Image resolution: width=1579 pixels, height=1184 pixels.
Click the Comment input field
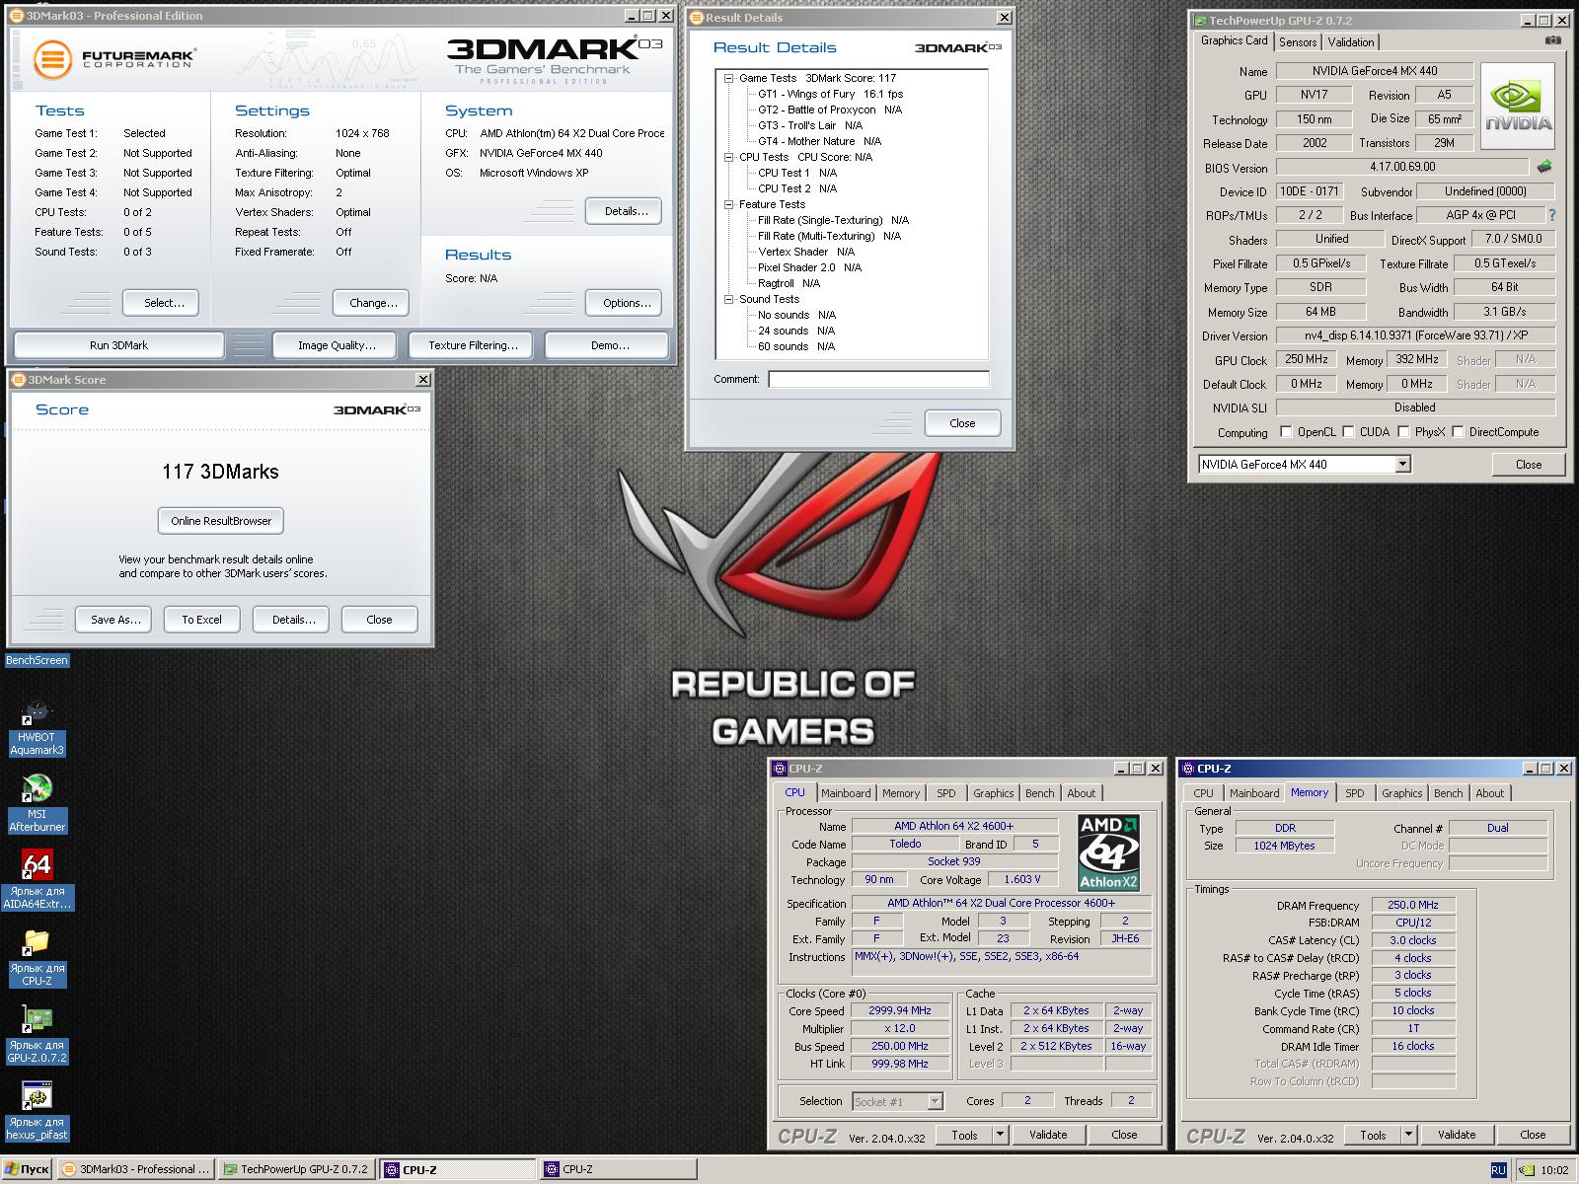click(878, 379)
